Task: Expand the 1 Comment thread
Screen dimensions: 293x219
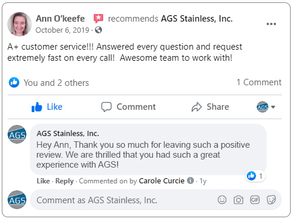Action: pyautogui.click(x=259, y=82)
